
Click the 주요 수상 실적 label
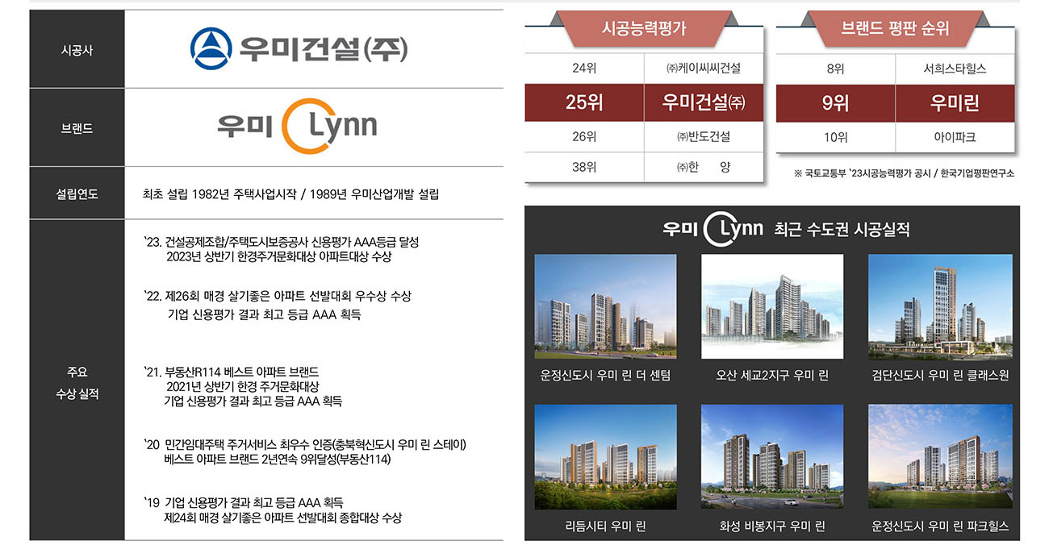(77, 384)
